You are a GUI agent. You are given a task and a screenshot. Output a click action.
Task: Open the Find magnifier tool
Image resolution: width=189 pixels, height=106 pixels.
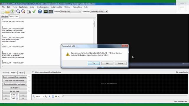18,11
